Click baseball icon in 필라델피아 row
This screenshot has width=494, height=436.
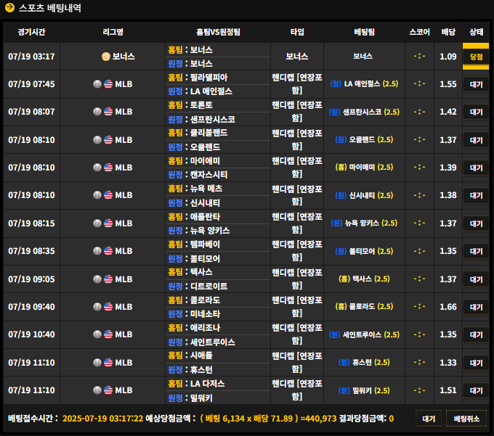(x=97, y=84)
